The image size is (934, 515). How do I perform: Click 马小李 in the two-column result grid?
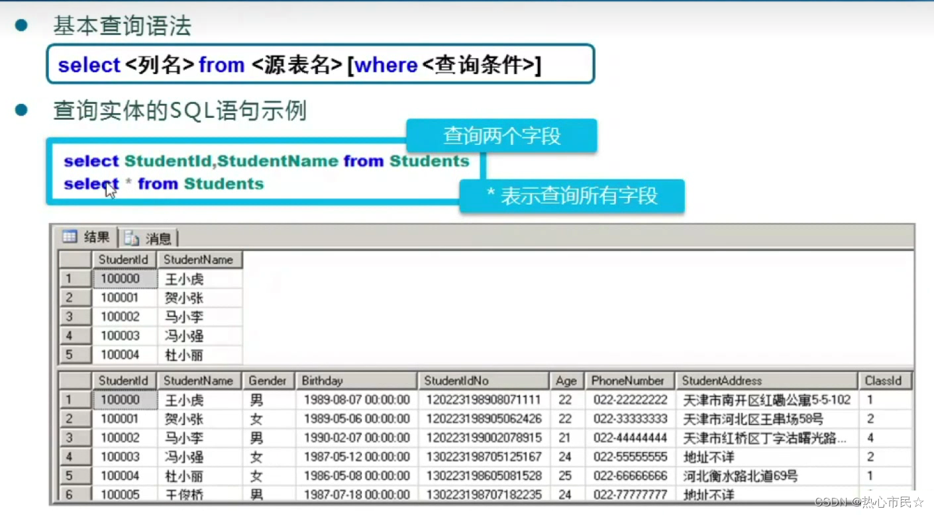199,317
